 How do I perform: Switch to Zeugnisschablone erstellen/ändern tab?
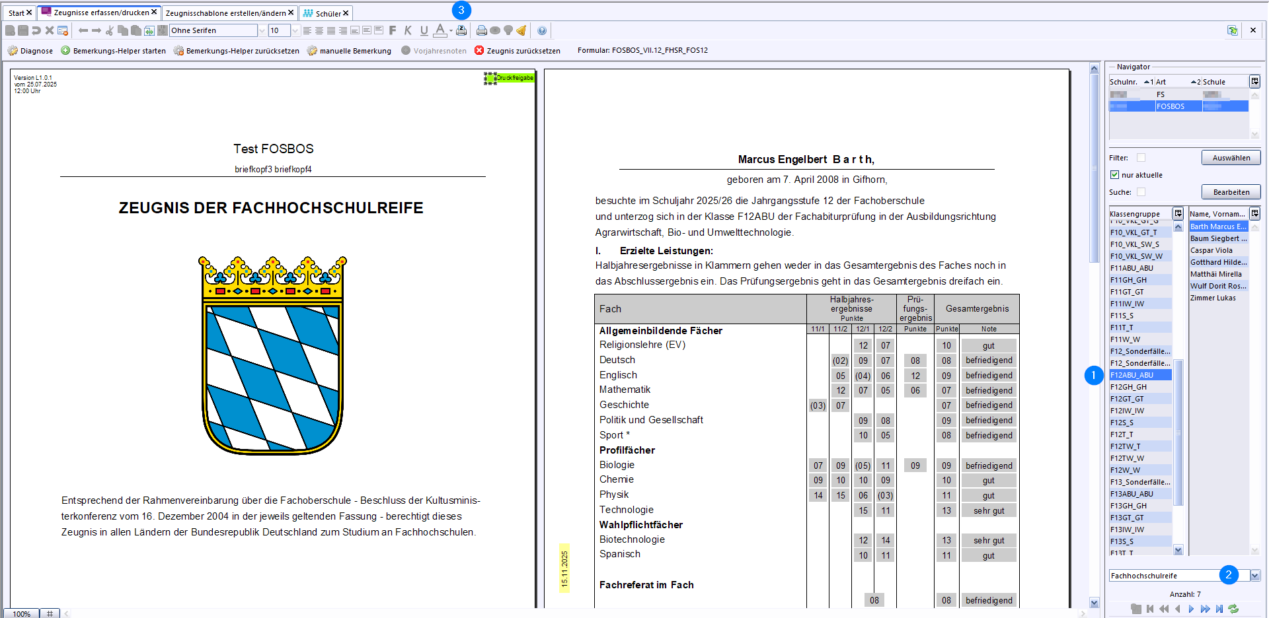[x=225, y=13]
